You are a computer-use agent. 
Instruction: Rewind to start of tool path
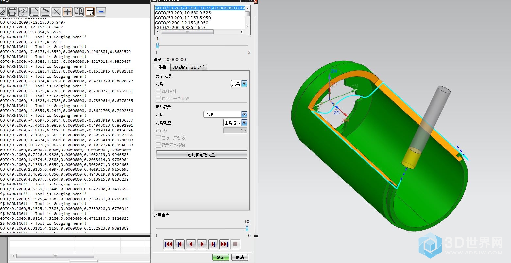(x=169, y=244)
